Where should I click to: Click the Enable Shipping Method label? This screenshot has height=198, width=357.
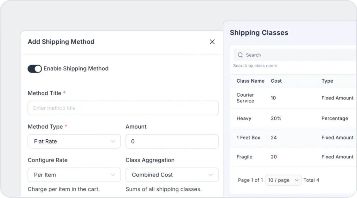76,69
